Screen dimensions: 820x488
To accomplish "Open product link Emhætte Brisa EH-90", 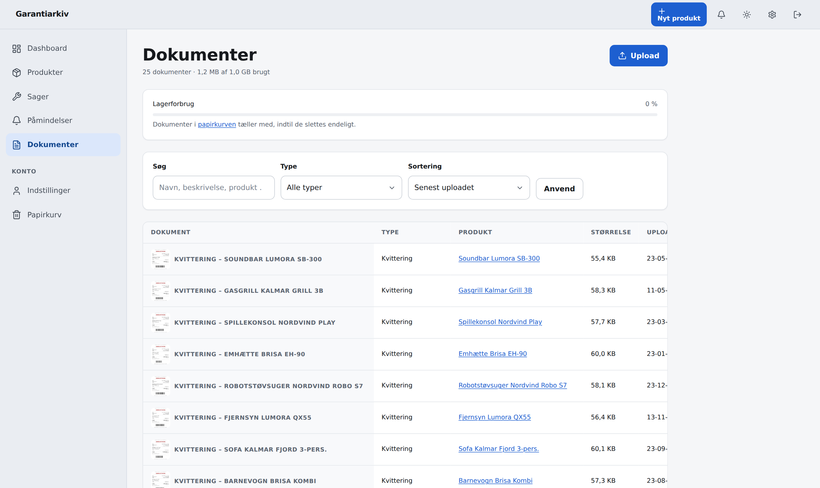I will (x=492, y=354).
